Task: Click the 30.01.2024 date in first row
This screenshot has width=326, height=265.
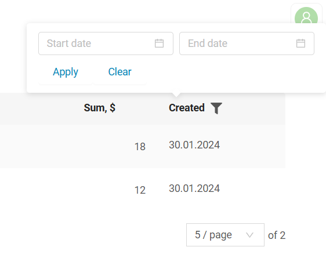Action: tap(194, 145)
